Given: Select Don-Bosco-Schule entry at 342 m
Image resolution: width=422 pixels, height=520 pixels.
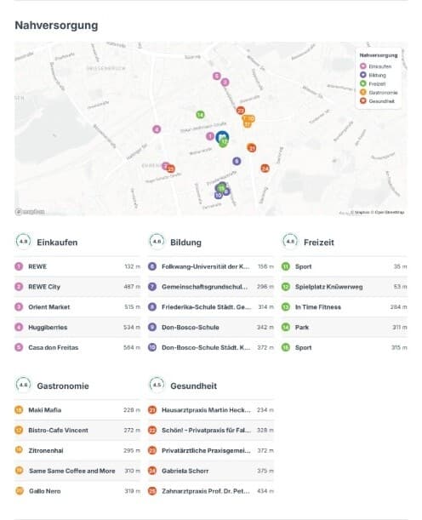Looking at the screenshot, I should click(211, 327).
